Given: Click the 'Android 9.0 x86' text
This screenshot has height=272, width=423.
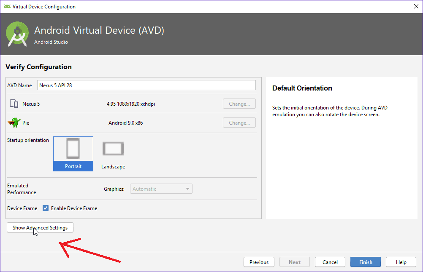Looking at the screenshot, I should pyautogui.click(x=126, y=123).
